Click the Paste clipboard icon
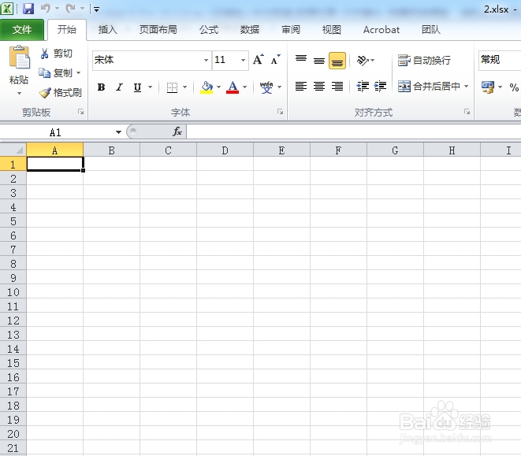521x456 pixels. tap(19, 57)
